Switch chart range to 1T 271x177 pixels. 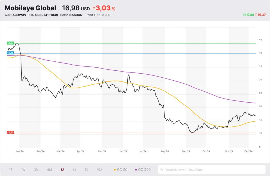[11, 170]
